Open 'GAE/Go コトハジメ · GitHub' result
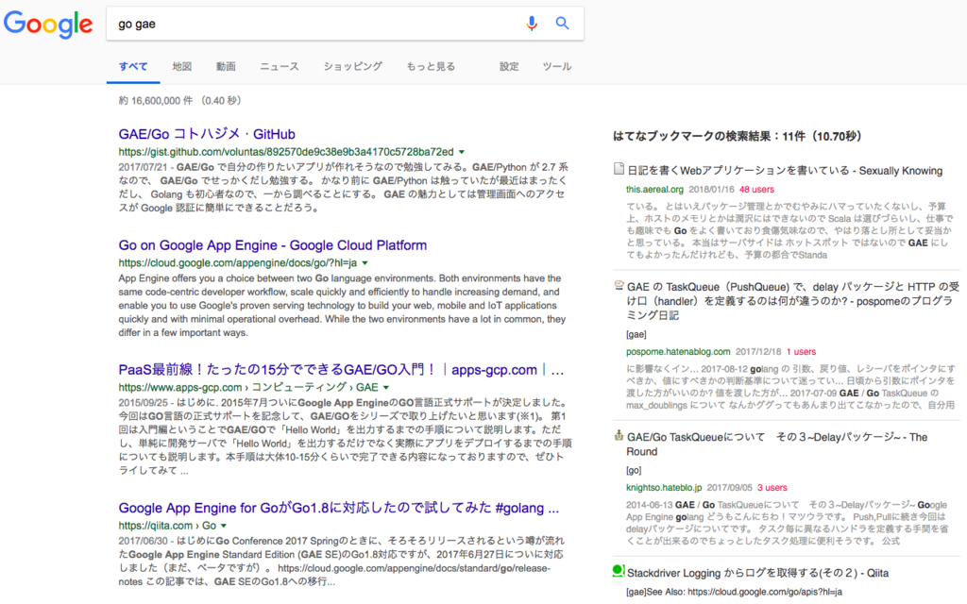This screenshot has width=967, height=604. click(207, 134)
